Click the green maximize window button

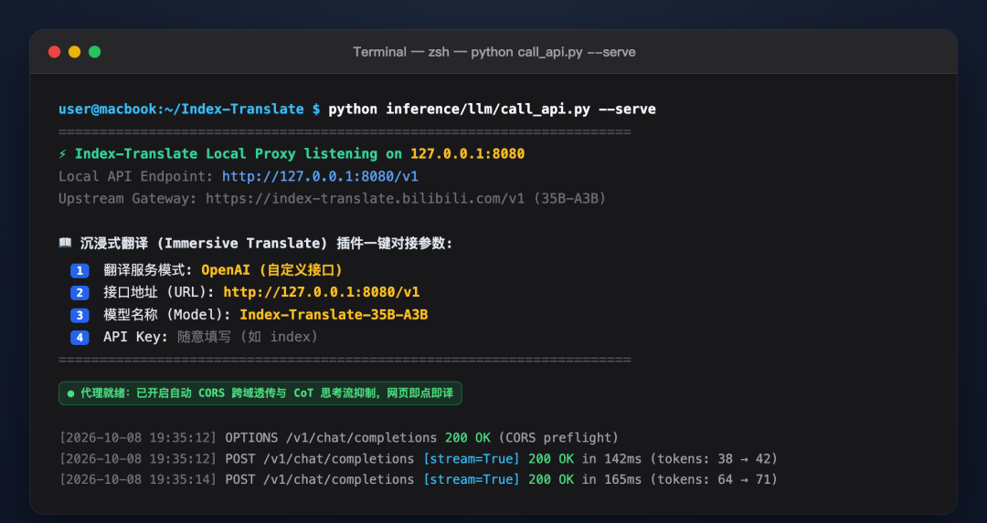point(94,52)
